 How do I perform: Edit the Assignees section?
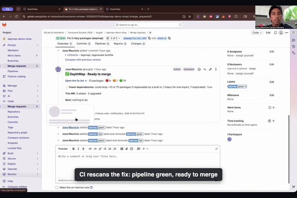[x=272, y=52]
